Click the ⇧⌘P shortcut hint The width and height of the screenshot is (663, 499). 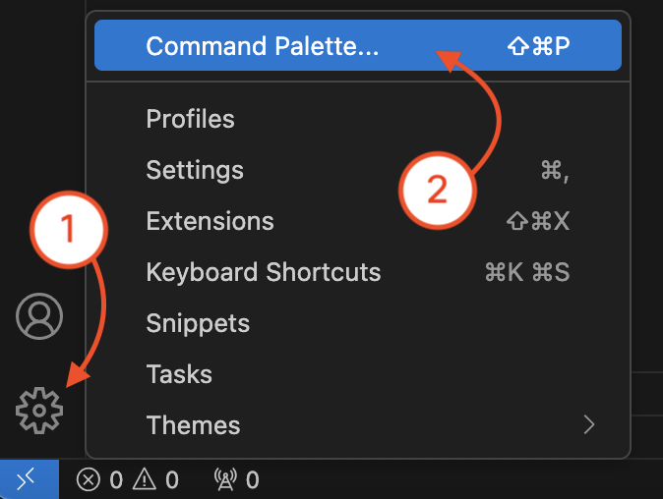tap(538, 46)
